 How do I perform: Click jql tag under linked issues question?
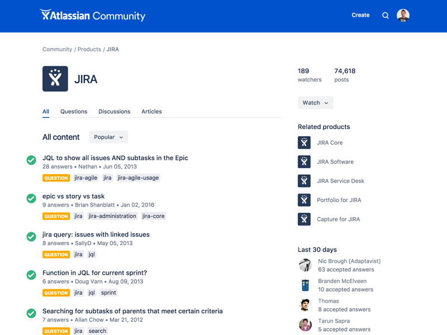[x=92, y=255]
